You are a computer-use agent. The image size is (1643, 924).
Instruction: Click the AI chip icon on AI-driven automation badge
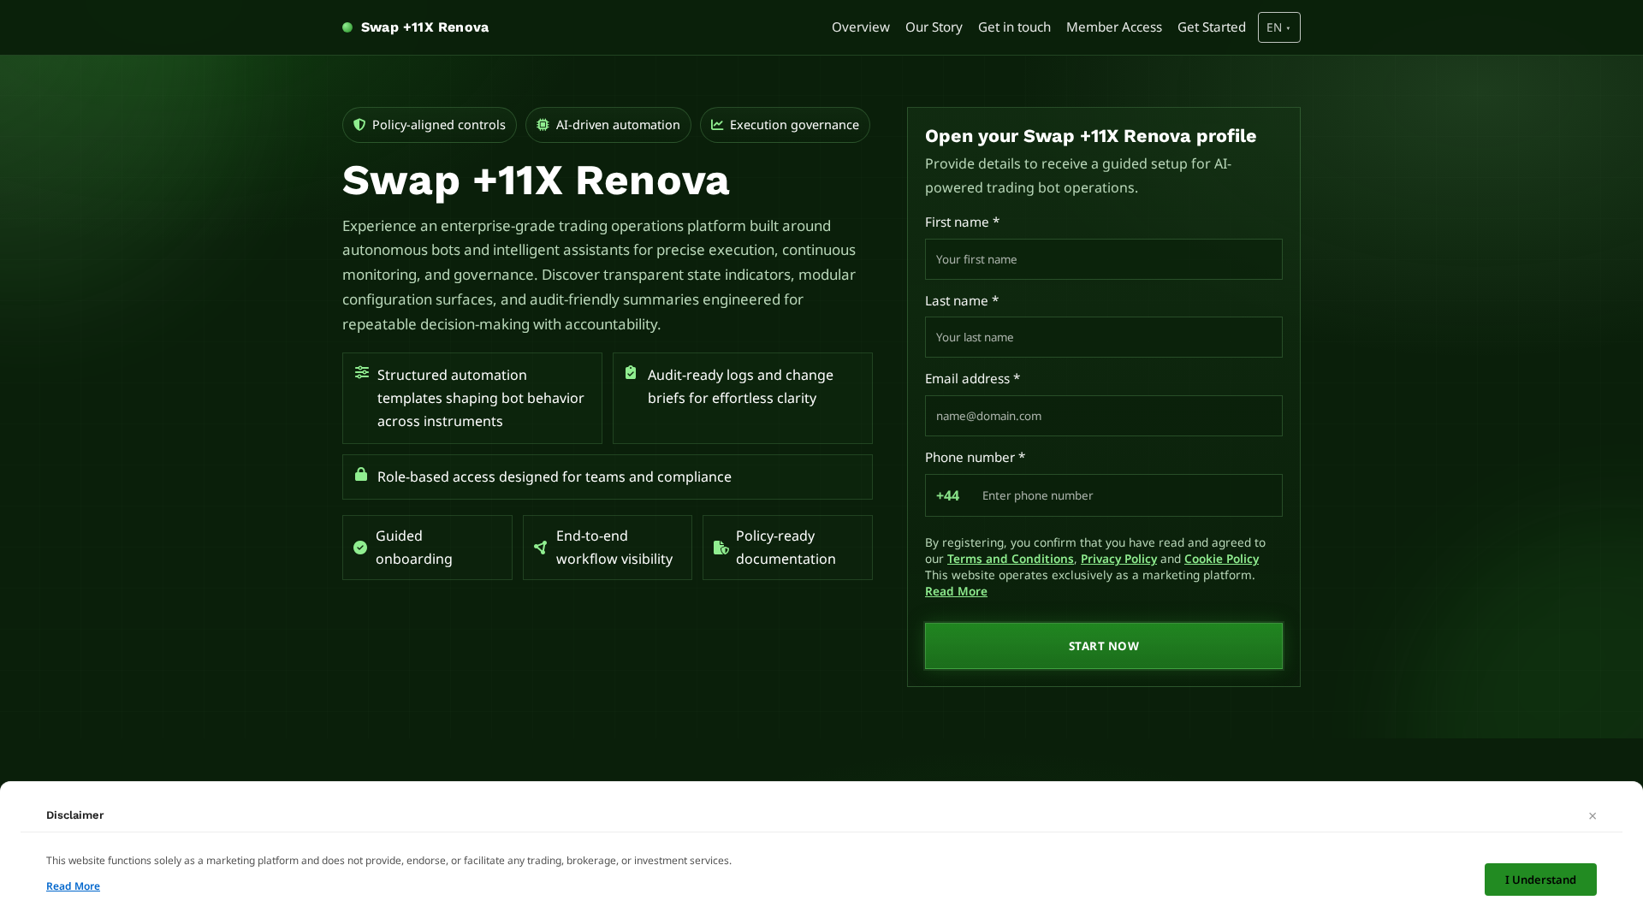point(543,125)
